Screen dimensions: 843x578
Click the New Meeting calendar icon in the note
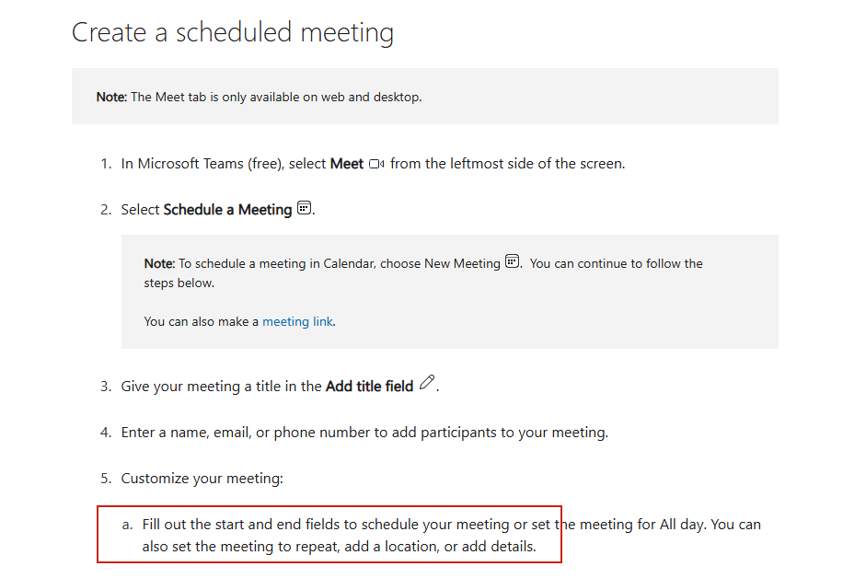513,262
